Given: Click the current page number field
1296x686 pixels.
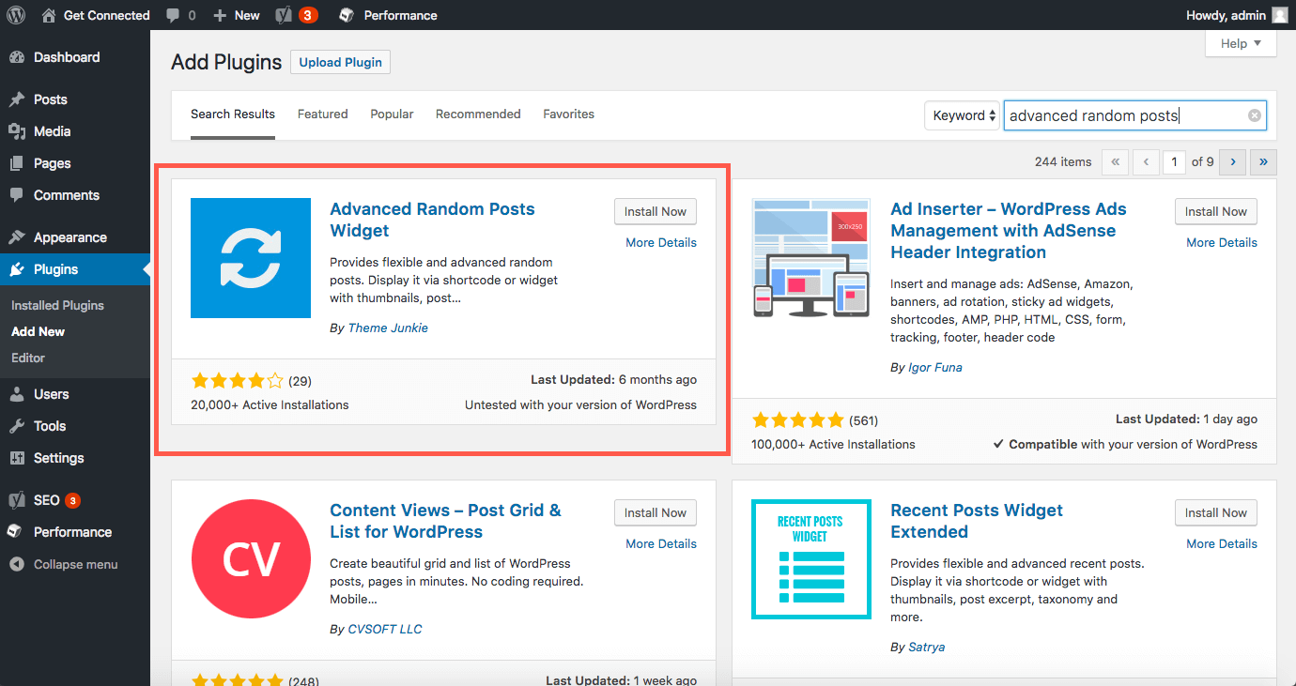Looking at the screenshot, I should point(1174,162).
